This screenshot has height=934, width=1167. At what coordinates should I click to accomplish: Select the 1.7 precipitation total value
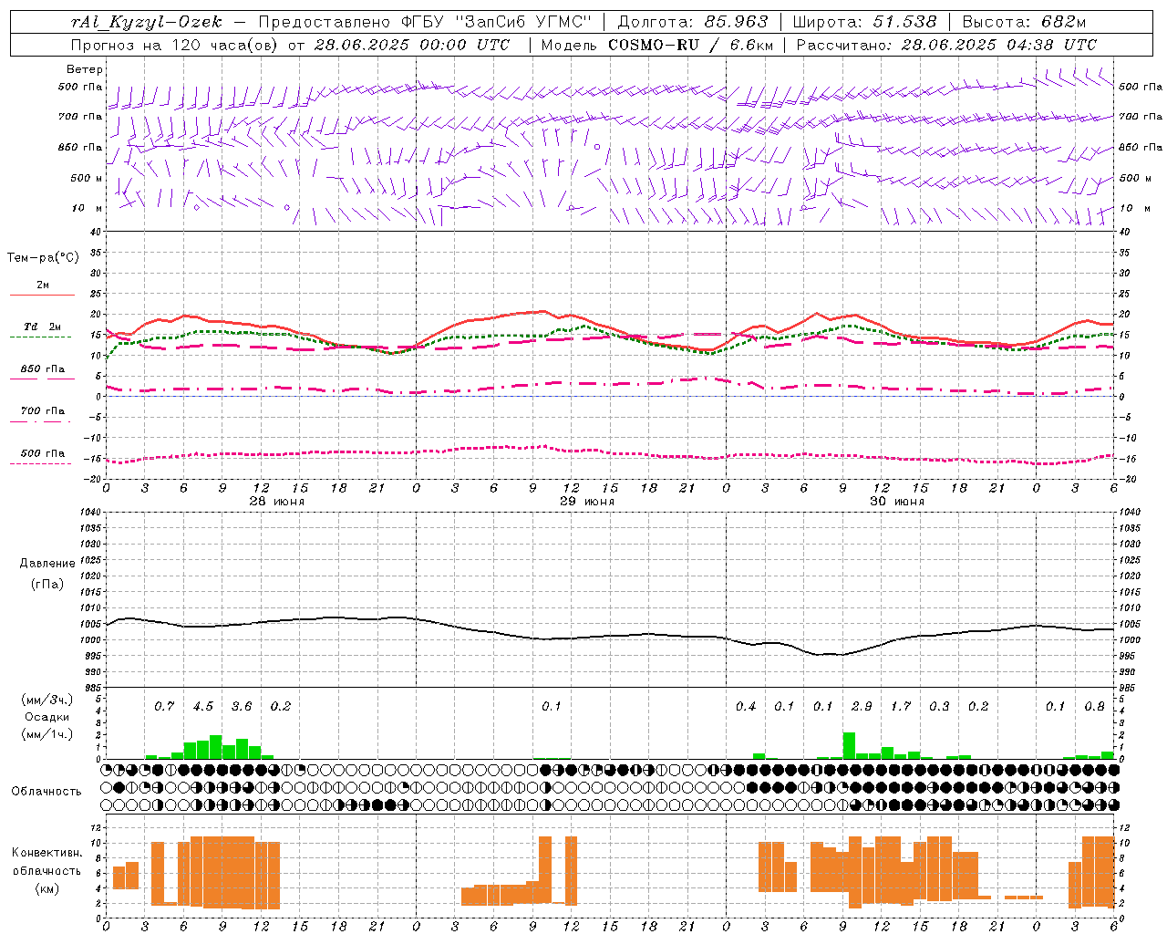(x=901, y=707)
